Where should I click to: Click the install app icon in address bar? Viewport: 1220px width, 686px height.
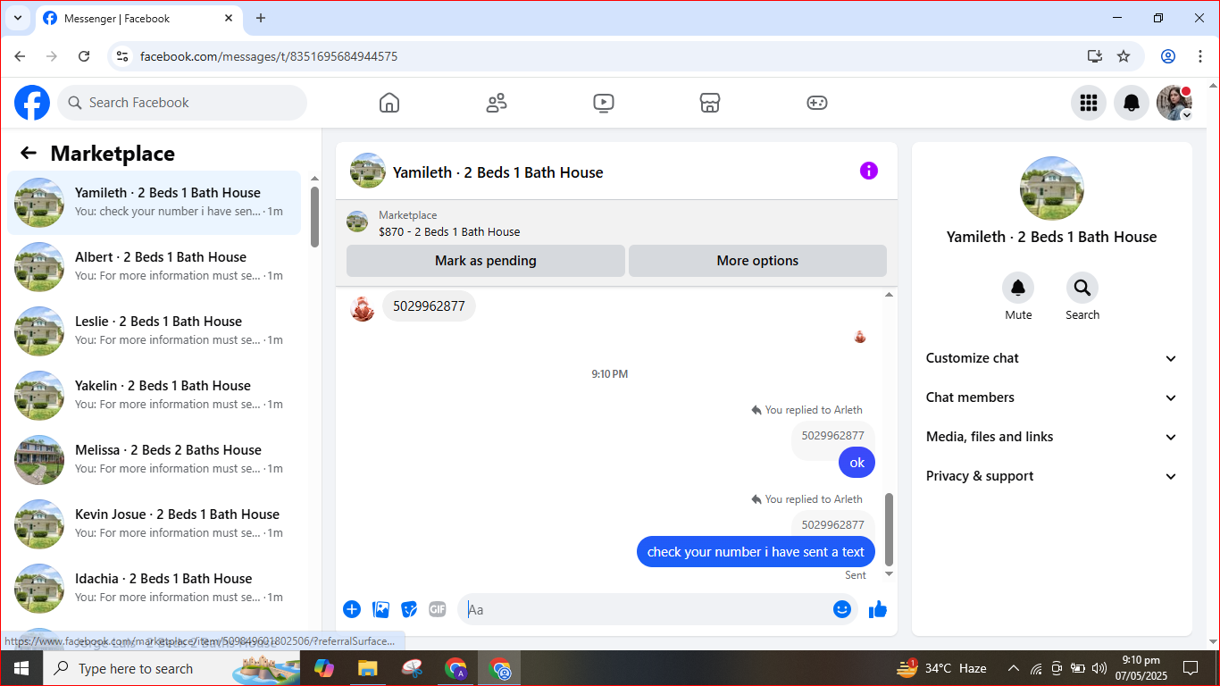(1095, 56)
